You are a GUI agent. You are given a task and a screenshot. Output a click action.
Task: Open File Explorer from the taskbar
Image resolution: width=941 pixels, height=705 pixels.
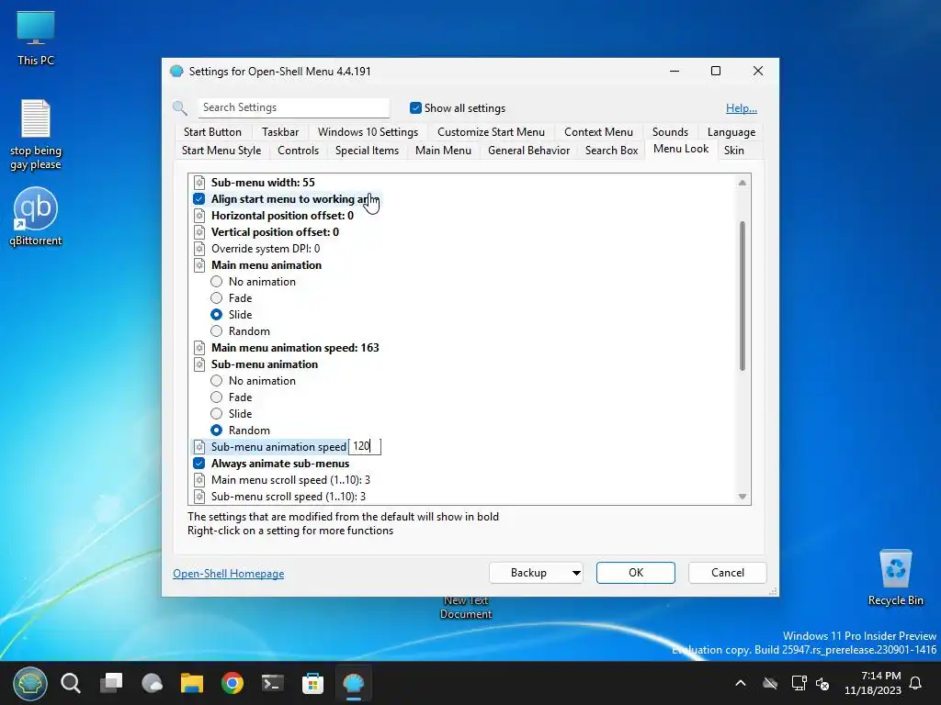click(x=192, y=683)
